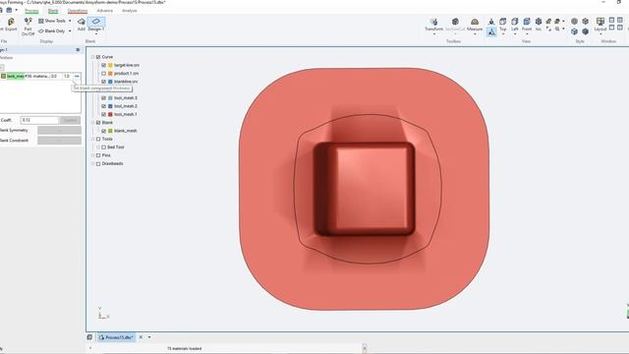The height and width of the screenshot is (354, 629).
Task: Open the Layout dropdown arrow
Action: point(600,34)
